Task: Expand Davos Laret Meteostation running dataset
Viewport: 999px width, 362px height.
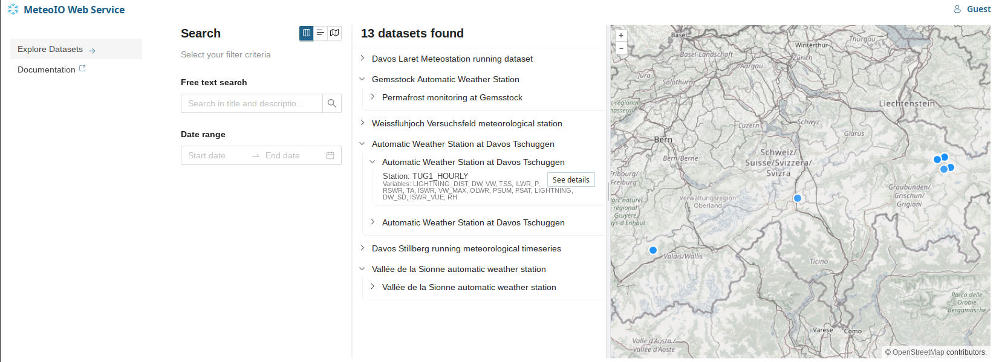Action: click(x=362, y=59)
